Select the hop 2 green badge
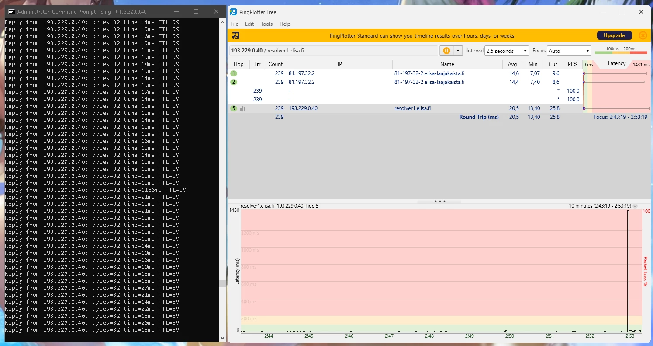 tap(234, 82)
